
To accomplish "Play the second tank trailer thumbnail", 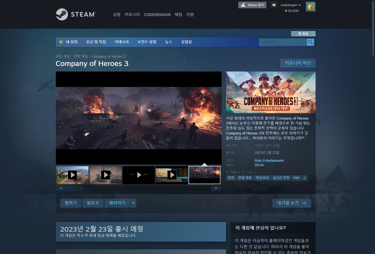I will pos(106,175).
